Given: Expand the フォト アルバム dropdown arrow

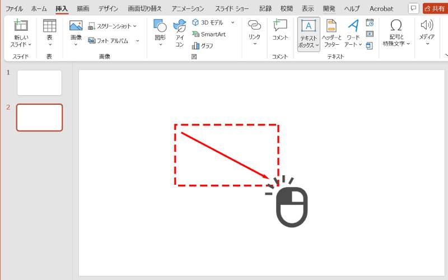Looking at the screenshot, I should pyautogui.click(x=137, y=40).
